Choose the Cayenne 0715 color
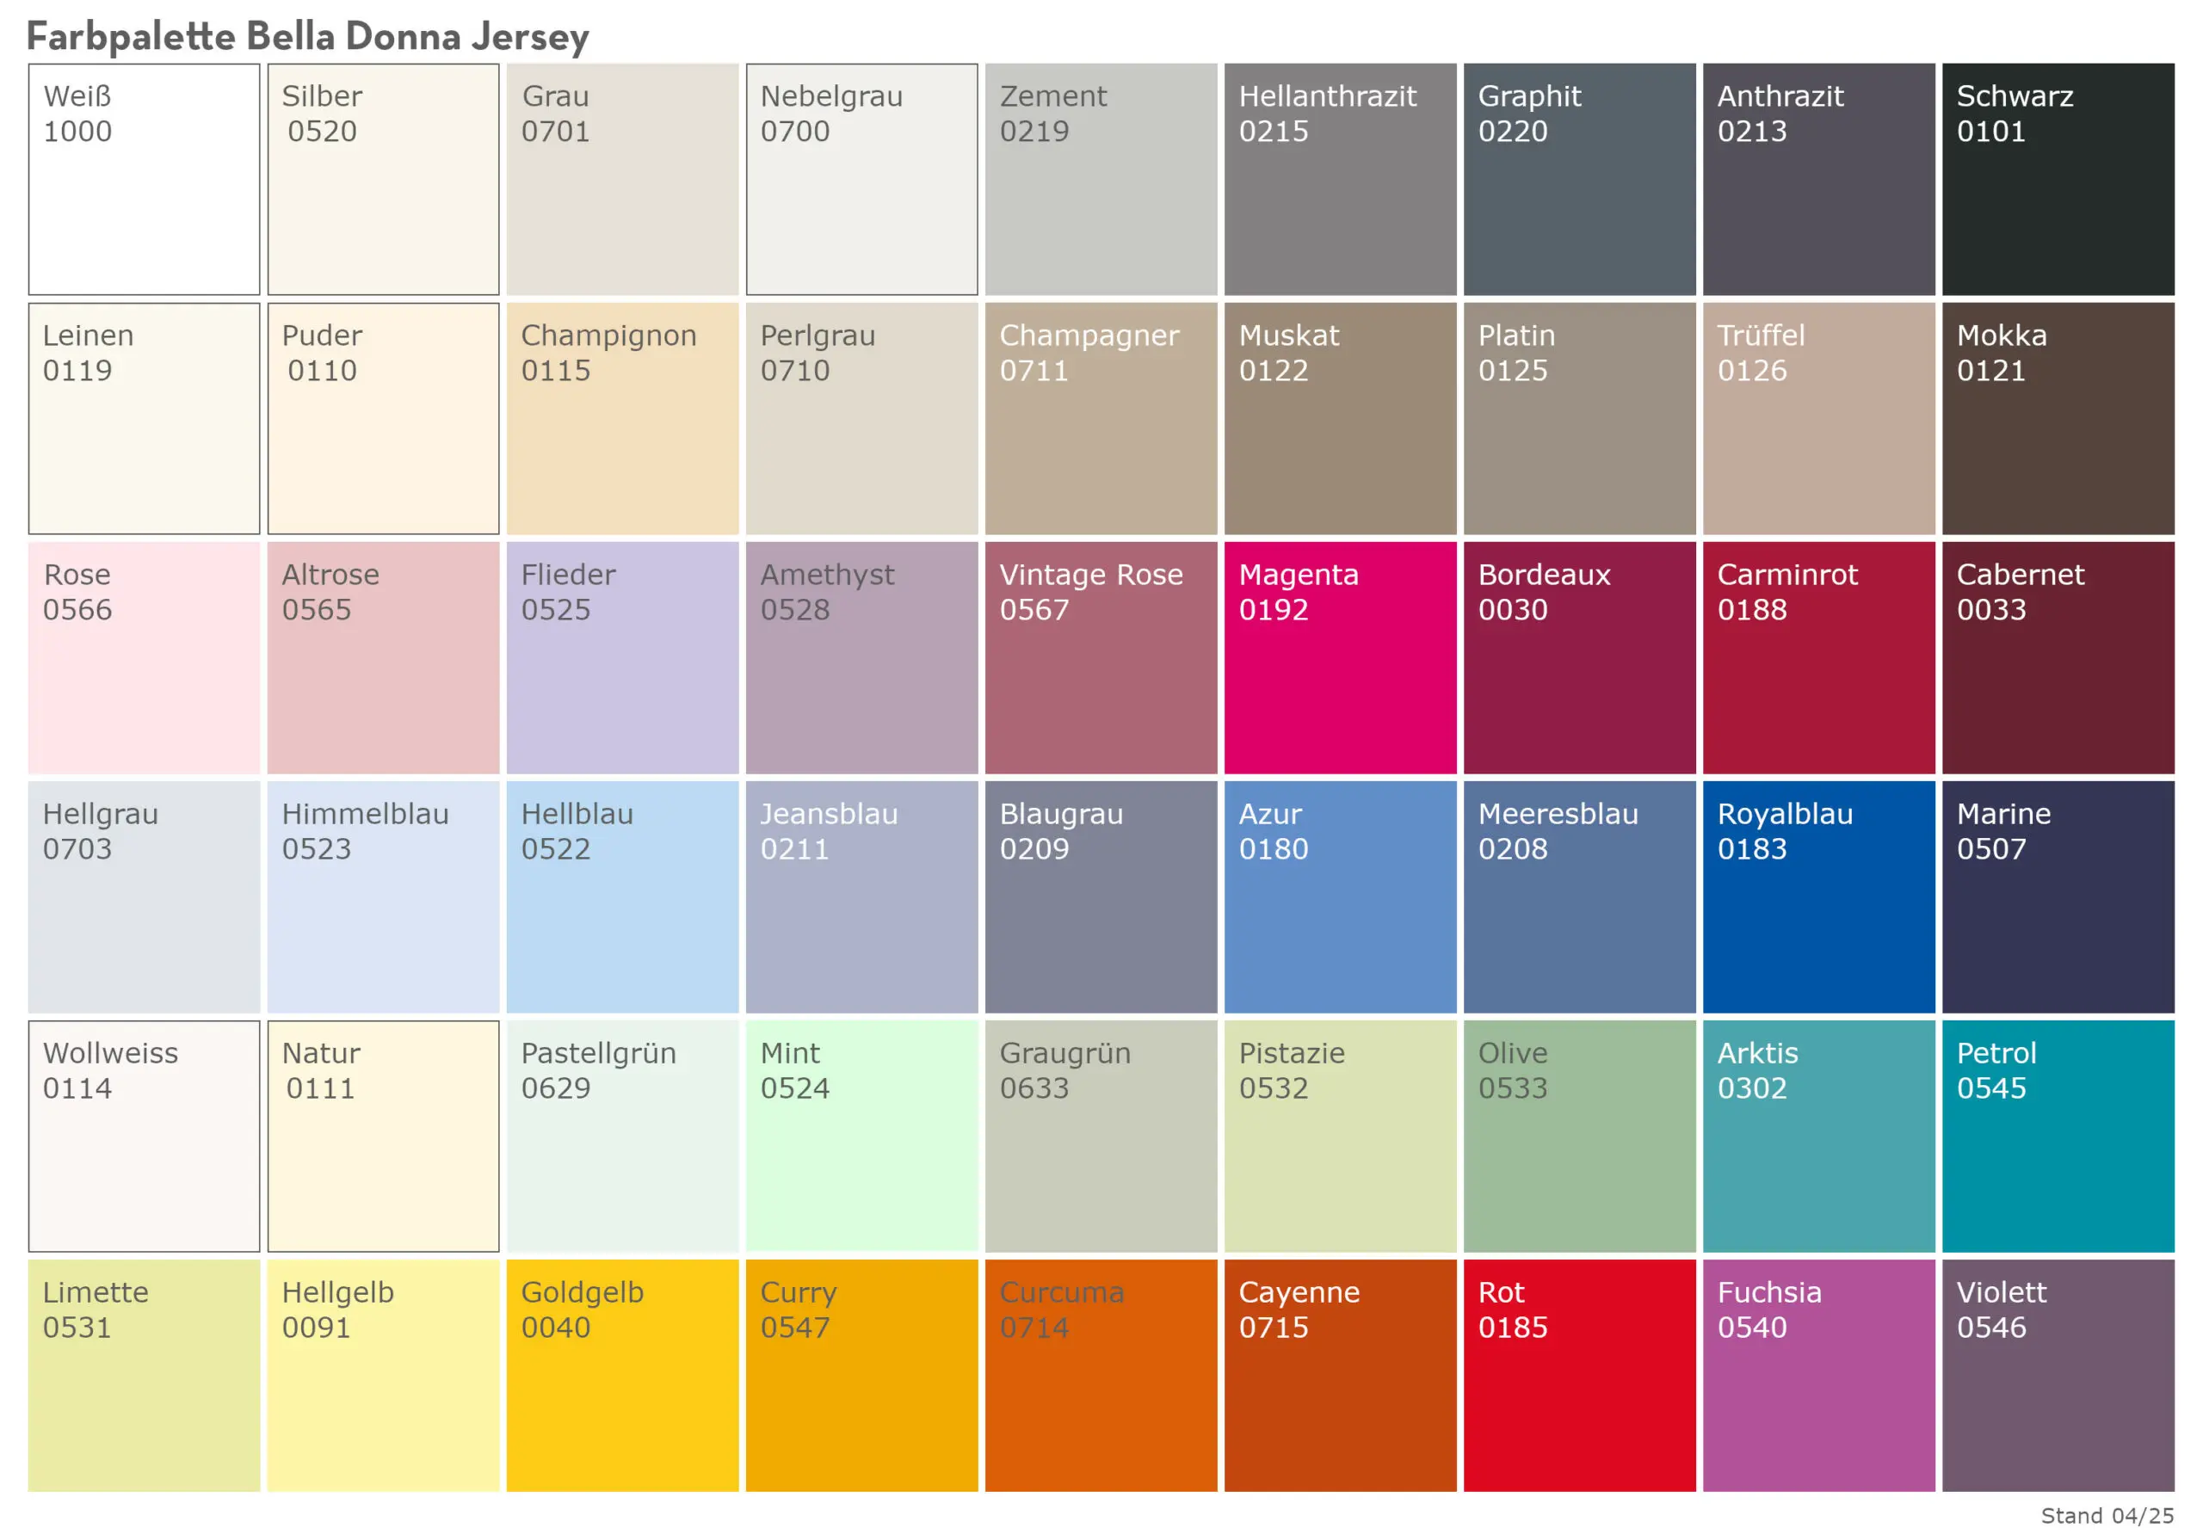 [x=1340, y=1377]
